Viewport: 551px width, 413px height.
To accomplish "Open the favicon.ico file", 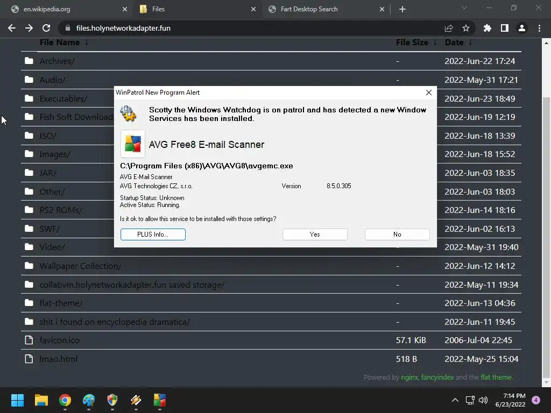I will (59, 340).
